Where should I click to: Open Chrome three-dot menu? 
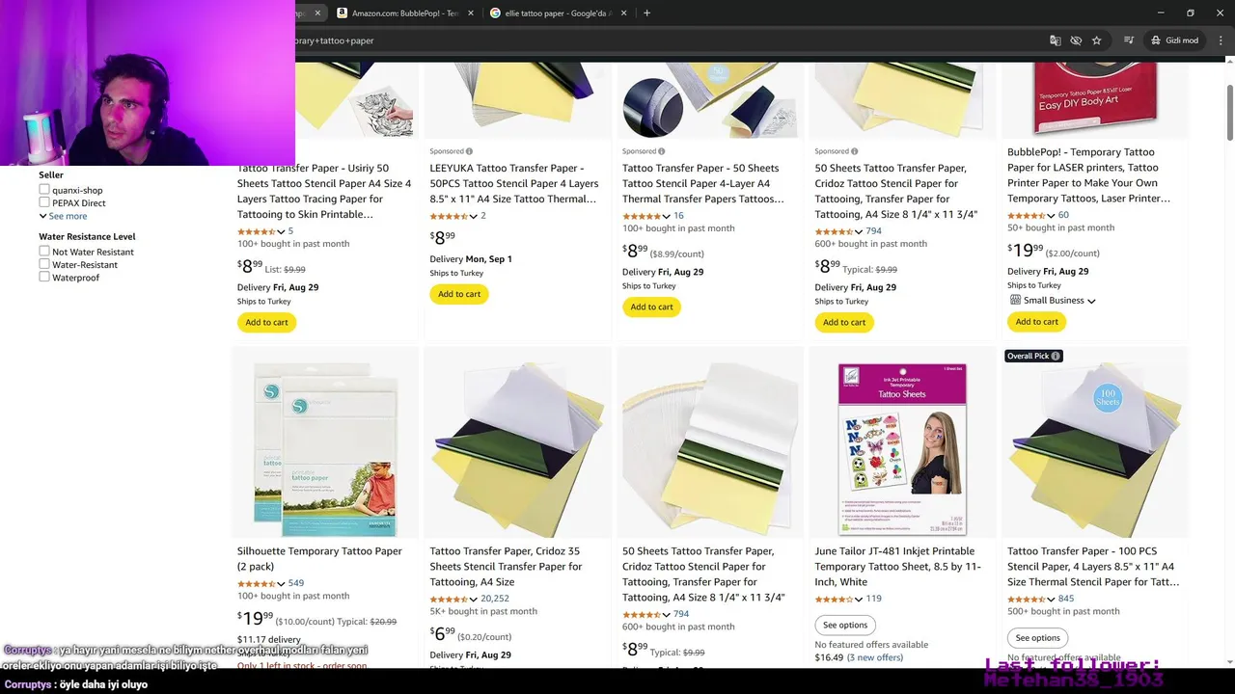click(1219, 40)
